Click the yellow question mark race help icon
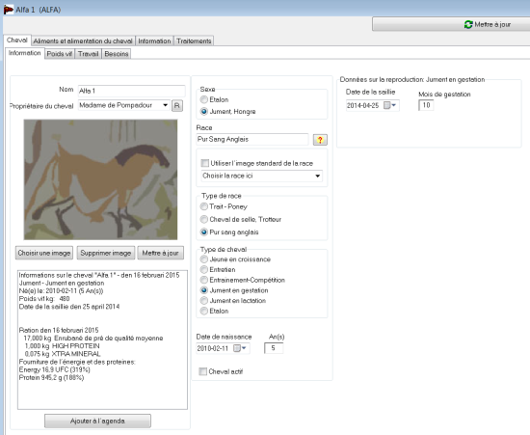Viewport: 530px width, 435px height. pyautogui.click(x=320, y=139)
